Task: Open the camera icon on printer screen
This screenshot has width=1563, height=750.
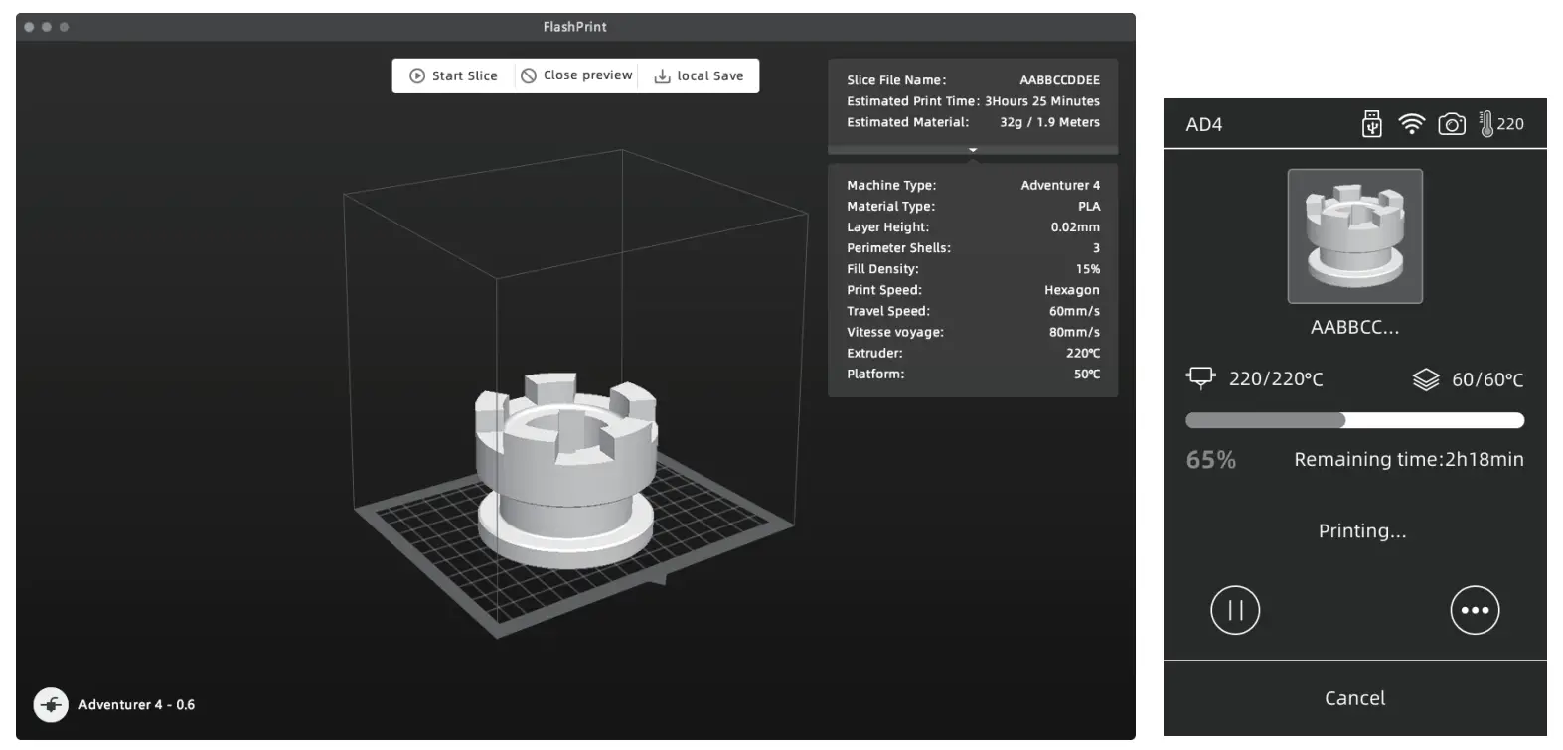Action: [1452, 124]
